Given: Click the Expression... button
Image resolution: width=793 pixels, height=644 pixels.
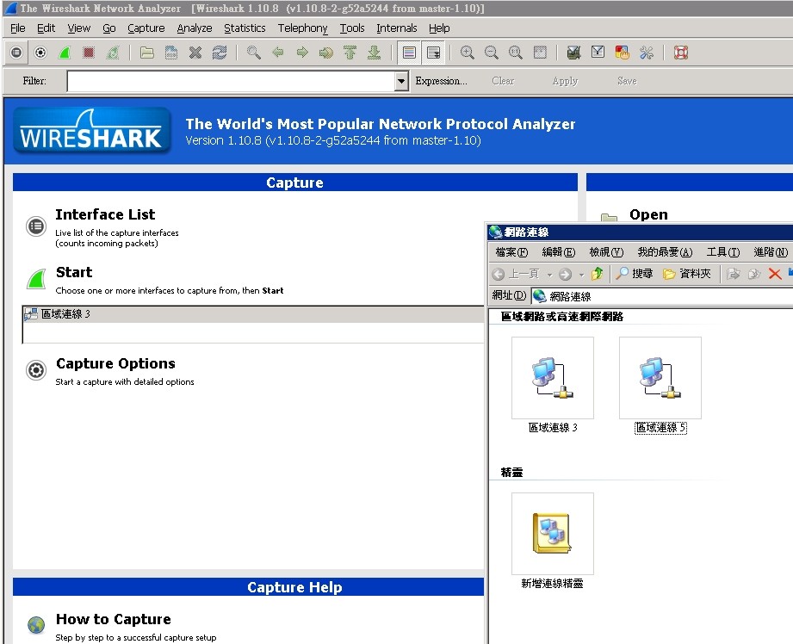Looking at the screenshot, I should pos(442,81).
